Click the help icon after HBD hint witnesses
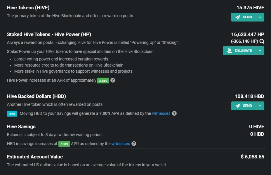Viewport: 271px width, 175px height. tap(174, 113)
